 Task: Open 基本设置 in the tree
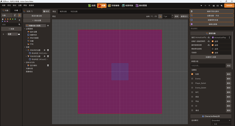(34, 32)
